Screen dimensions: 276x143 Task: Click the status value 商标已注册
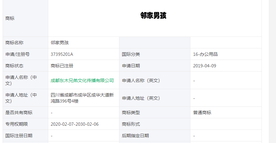pyautogui.click(x=62, y=66)
